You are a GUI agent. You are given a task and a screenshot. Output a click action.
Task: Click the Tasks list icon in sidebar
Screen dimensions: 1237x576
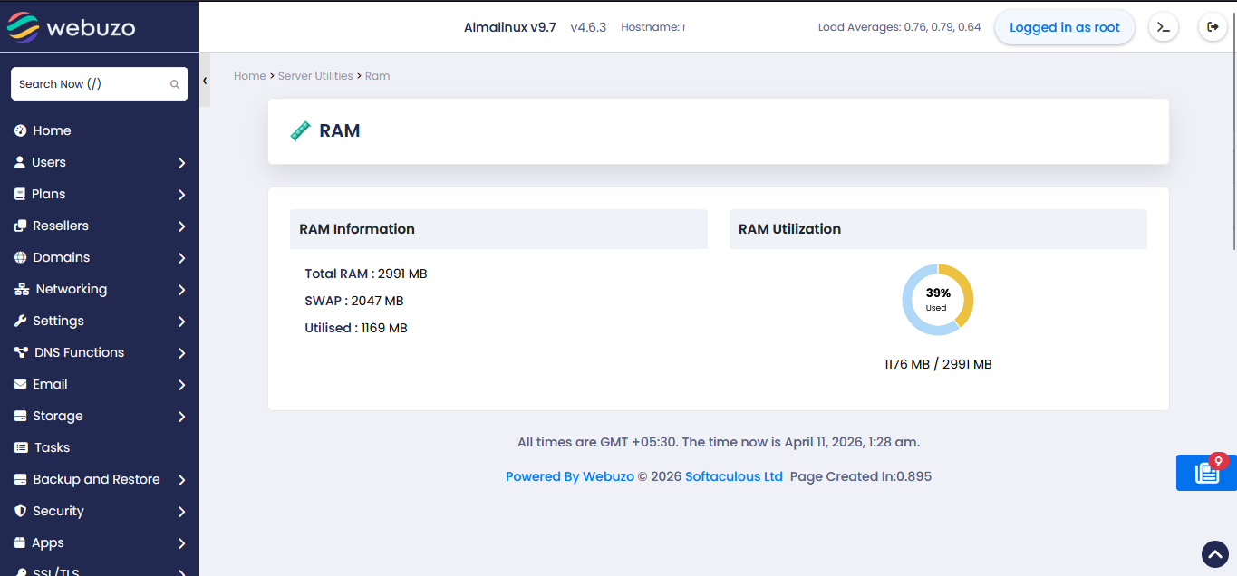pyautogui.click(x=21, y=447)
